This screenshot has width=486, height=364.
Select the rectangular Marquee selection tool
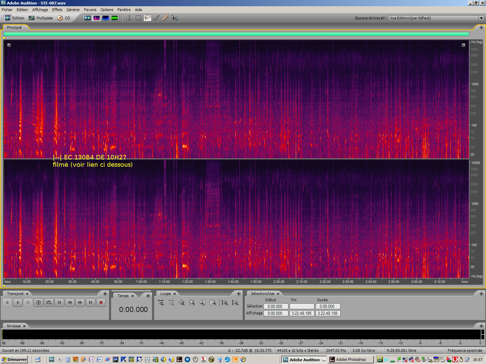click(138, 18)
